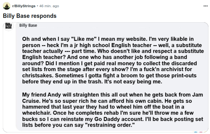Image resolution: width=210 pixels, height=134 pixels.
Task: Open the r/BillyStrings subreddit link
Action: [24, 6]
